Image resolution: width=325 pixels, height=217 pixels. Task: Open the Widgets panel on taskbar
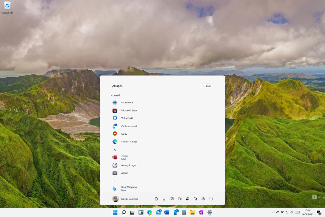(x=141, y=212)
